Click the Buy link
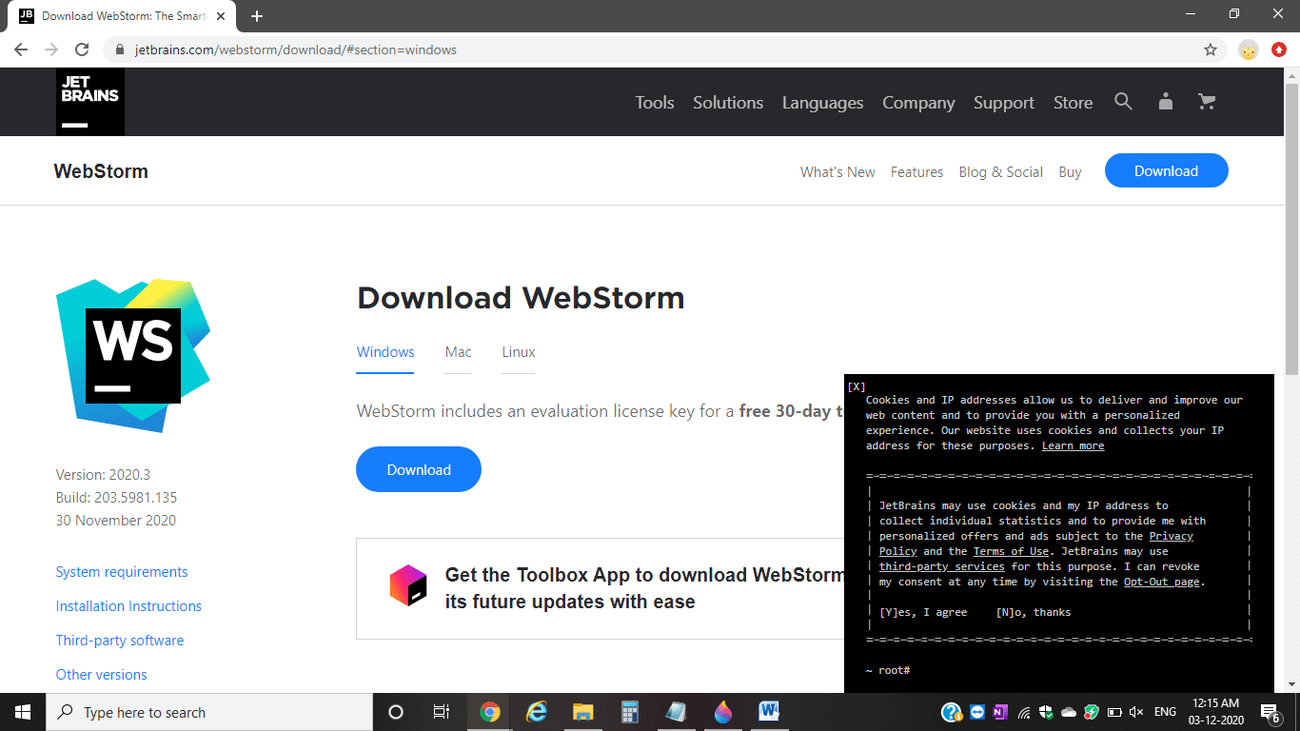The image size is (1300, 731). (x=1070, y=172)
